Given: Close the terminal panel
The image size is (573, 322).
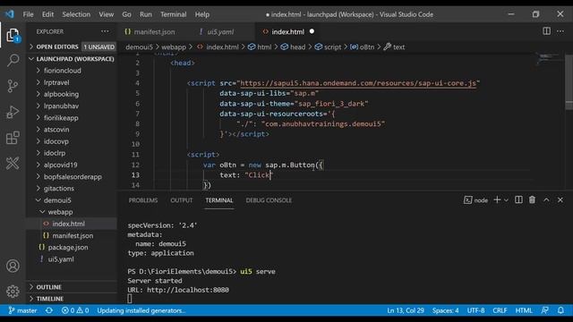Looking at the screenshot, I should (x=560, y=199).
